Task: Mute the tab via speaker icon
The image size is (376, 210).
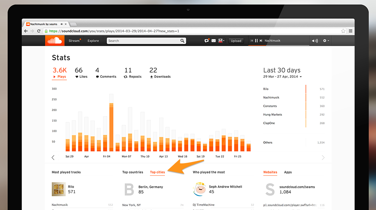Action: [62, 24]
